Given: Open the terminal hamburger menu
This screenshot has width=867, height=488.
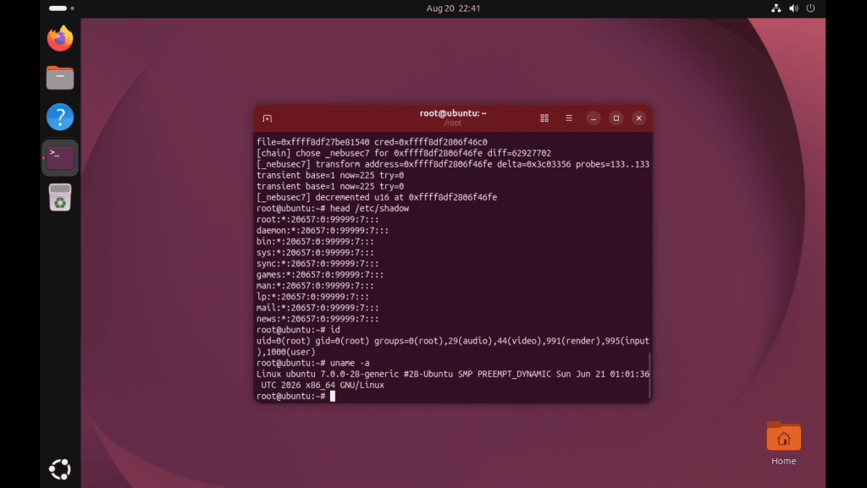Looking at the screenshot, I should 568,118.
